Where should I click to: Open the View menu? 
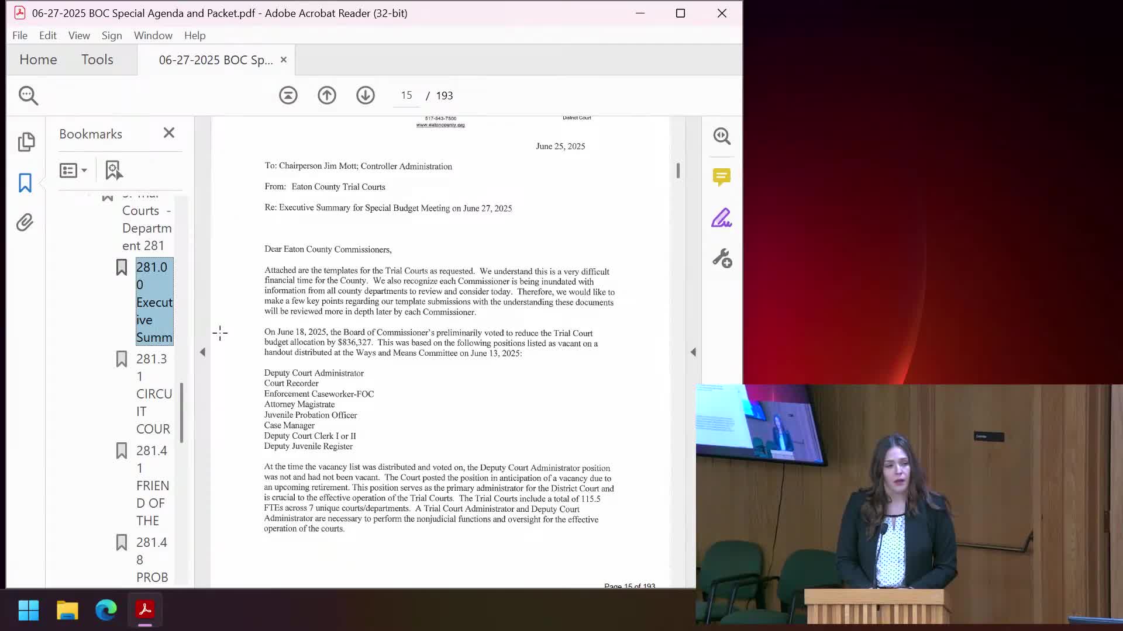[x=79, y=36]
